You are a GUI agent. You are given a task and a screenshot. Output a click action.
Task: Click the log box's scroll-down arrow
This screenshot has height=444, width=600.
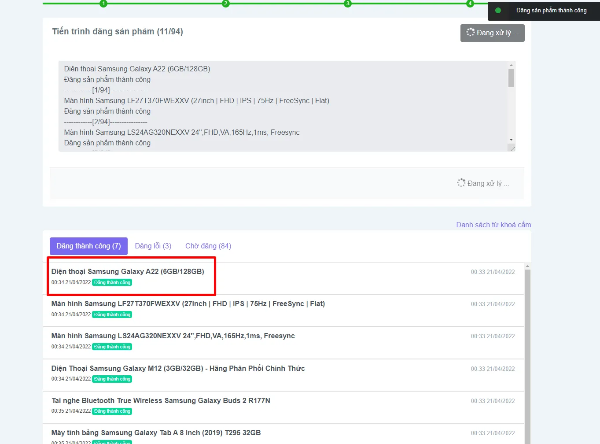coord(511,140)
